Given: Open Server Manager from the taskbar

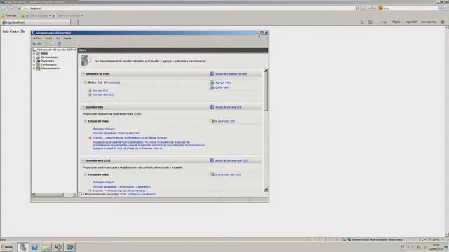Looking at the screenshot, I should [22, 247].
